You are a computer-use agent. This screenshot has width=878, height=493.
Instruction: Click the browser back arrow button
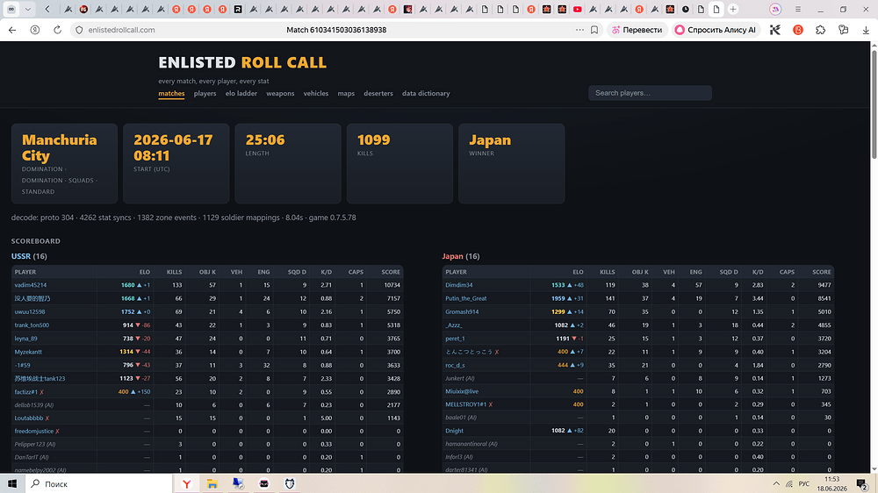(x=12, y=30)
